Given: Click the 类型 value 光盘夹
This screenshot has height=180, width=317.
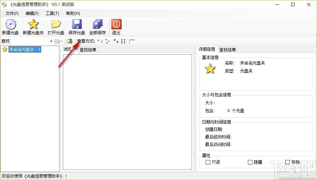Looking at the screenshot, I should (x=246, y=71).
